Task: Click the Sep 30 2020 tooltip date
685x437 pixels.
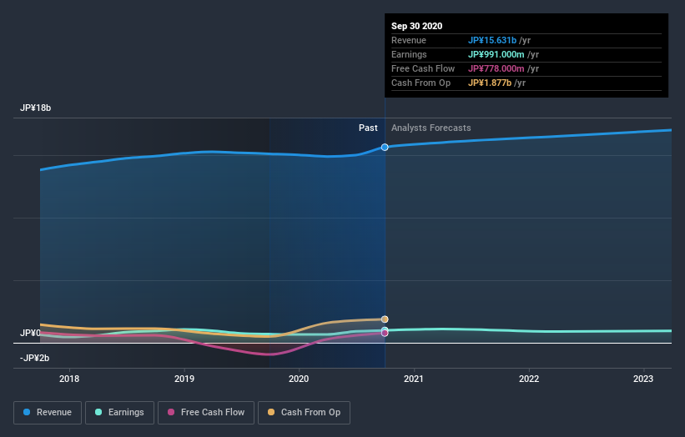Action: pyautogui.click(x=417, y=26)
